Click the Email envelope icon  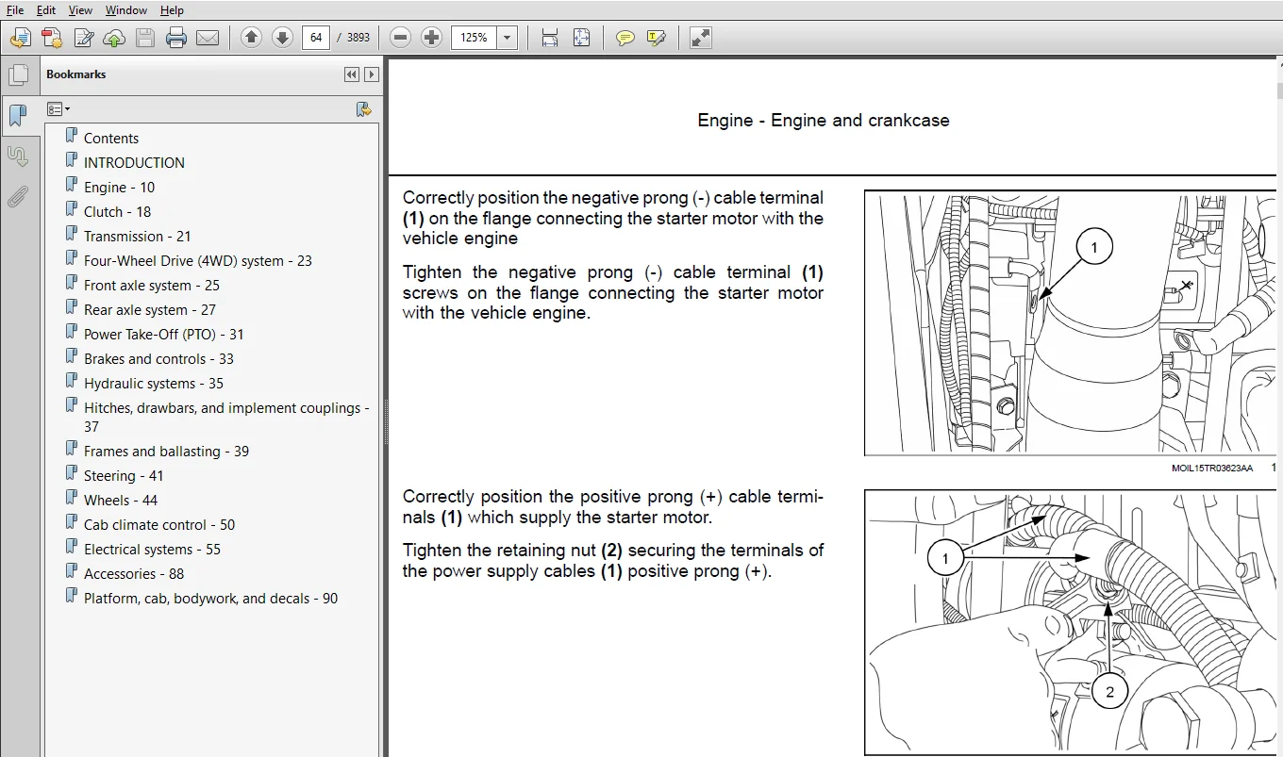[208, 38]
